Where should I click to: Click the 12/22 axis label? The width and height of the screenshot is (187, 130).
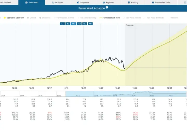(x=135, y=88)
